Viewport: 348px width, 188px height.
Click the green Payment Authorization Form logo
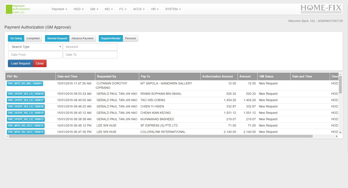pyautogui.click(x=17, y=9)
